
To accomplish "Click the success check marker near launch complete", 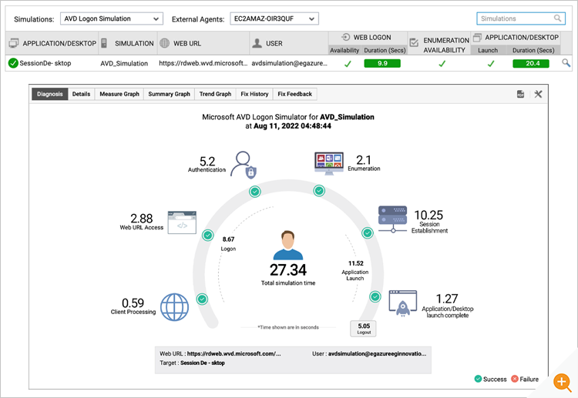I will coord(375,296).
